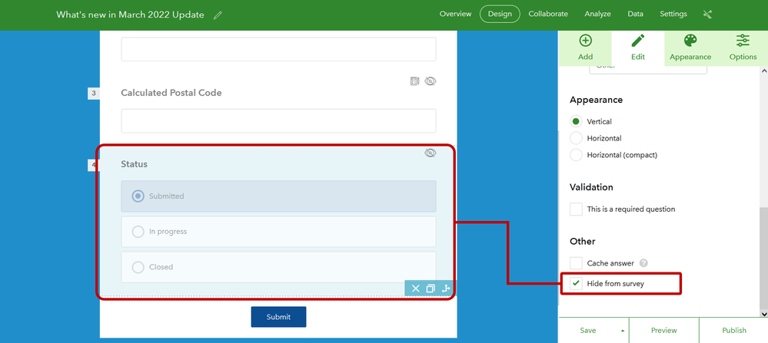This screenshot has width=768, height=343.
Task: Switch to the Design tab
Action: (500, 14)
